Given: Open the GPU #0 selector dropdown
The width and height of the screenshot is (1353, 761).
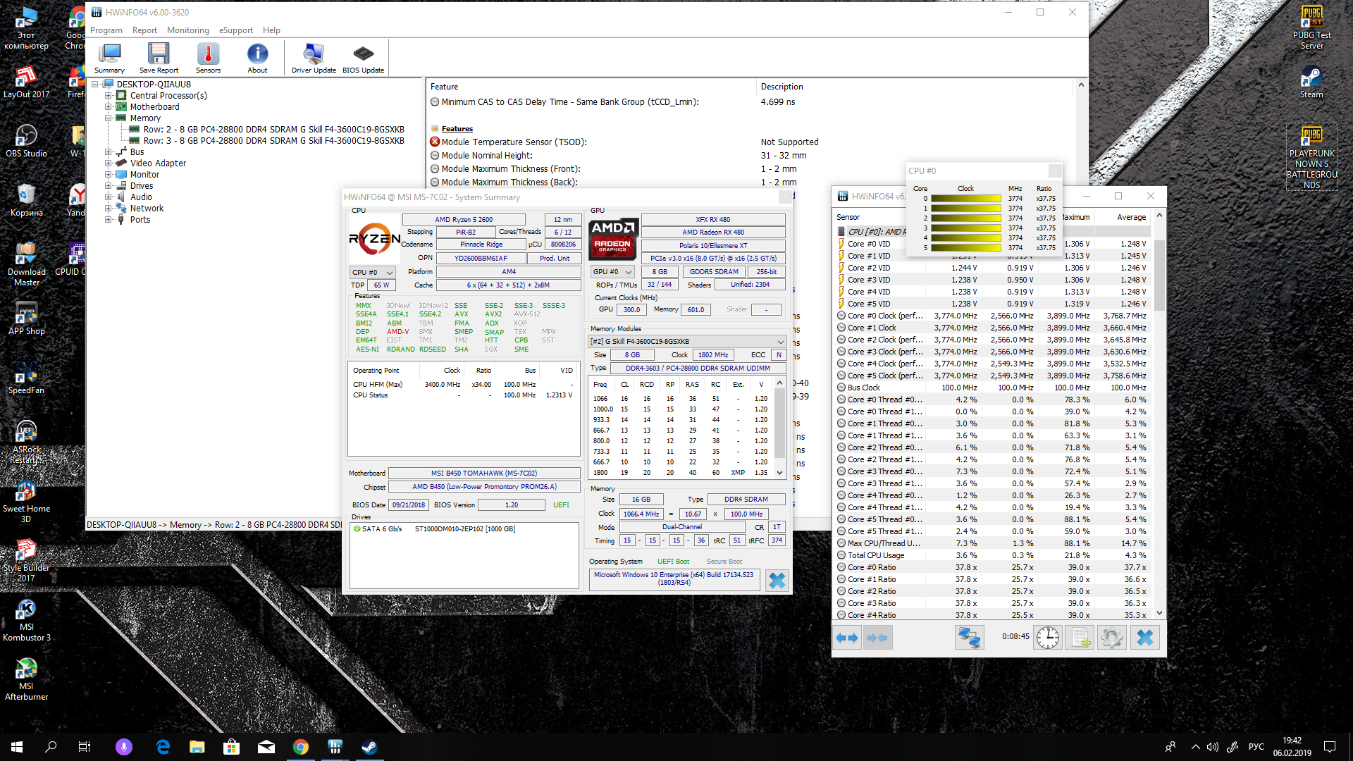Looking at the screenshot, I should [x=612, y=271].
